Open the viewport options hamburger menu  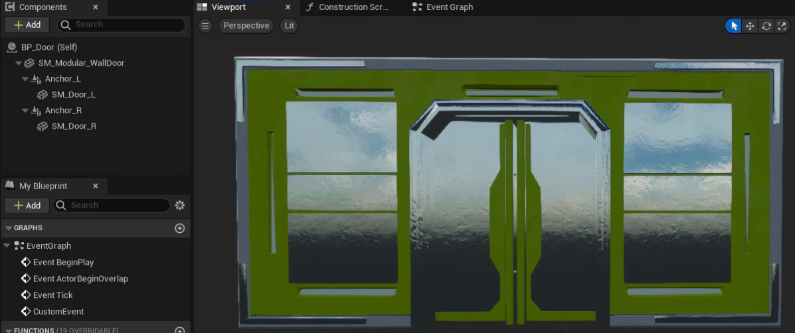(x=205, y=26)
